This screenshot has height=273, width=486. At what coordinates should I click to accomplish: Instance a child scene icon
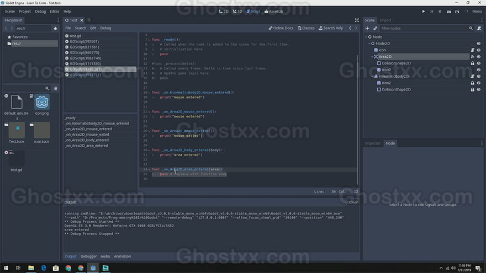(376, 28)
